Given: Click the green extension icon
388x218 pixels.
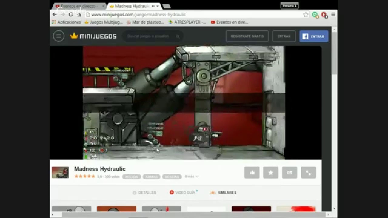Looking at the screenshot, I should [x=315, y=15].
